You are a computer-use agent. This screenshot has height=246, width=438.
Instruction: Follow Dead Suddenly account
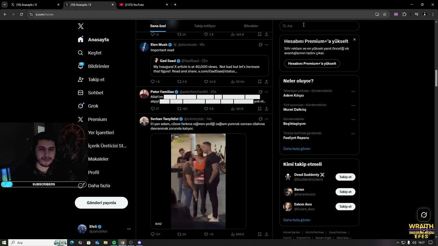(345, 177)
